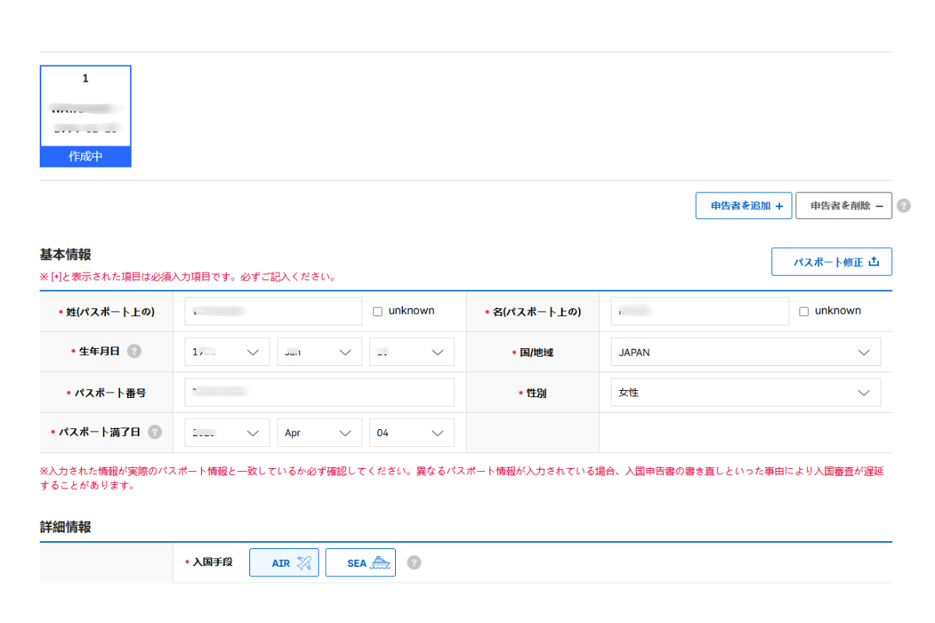
Task: Expand 国/地域 JAPAN dropdown
Action: 745,352
